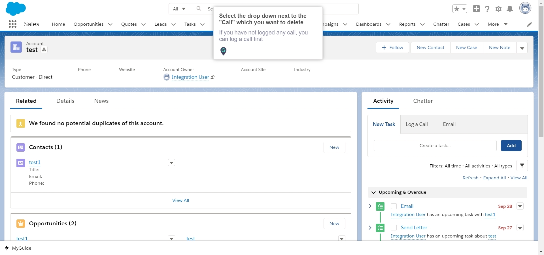
Task: Click the Email task icon
Action: pos(380,206)
